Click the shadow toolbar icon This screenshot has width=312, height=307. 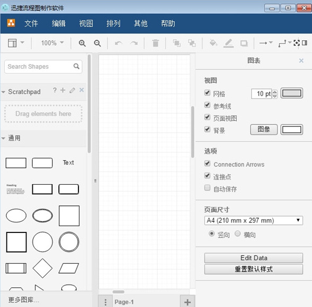(244, 43)
